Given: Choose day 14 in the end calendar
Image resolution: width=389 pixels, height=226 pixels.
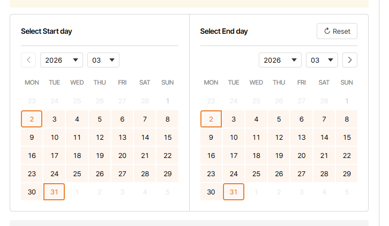Looking at the screenshot, I should coord(324,138).
